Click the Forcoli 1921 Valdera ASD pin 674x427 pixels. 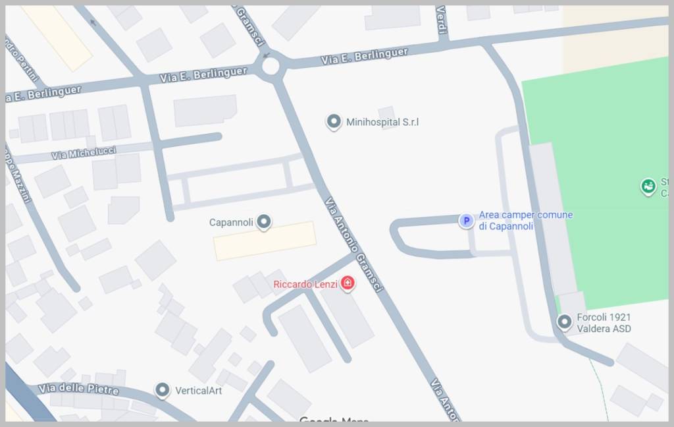(564, 322)
